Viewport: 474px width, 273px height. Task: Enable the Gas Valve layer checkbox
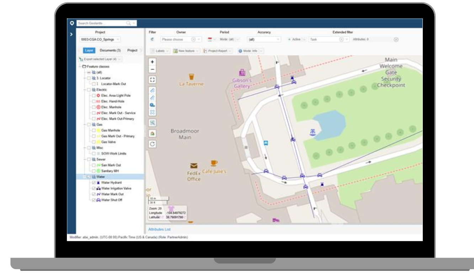94,142
